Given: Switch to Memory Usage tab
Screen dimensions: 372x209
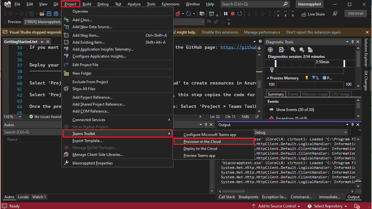Looking at the screenshot, I should click(x=315, y=94).
